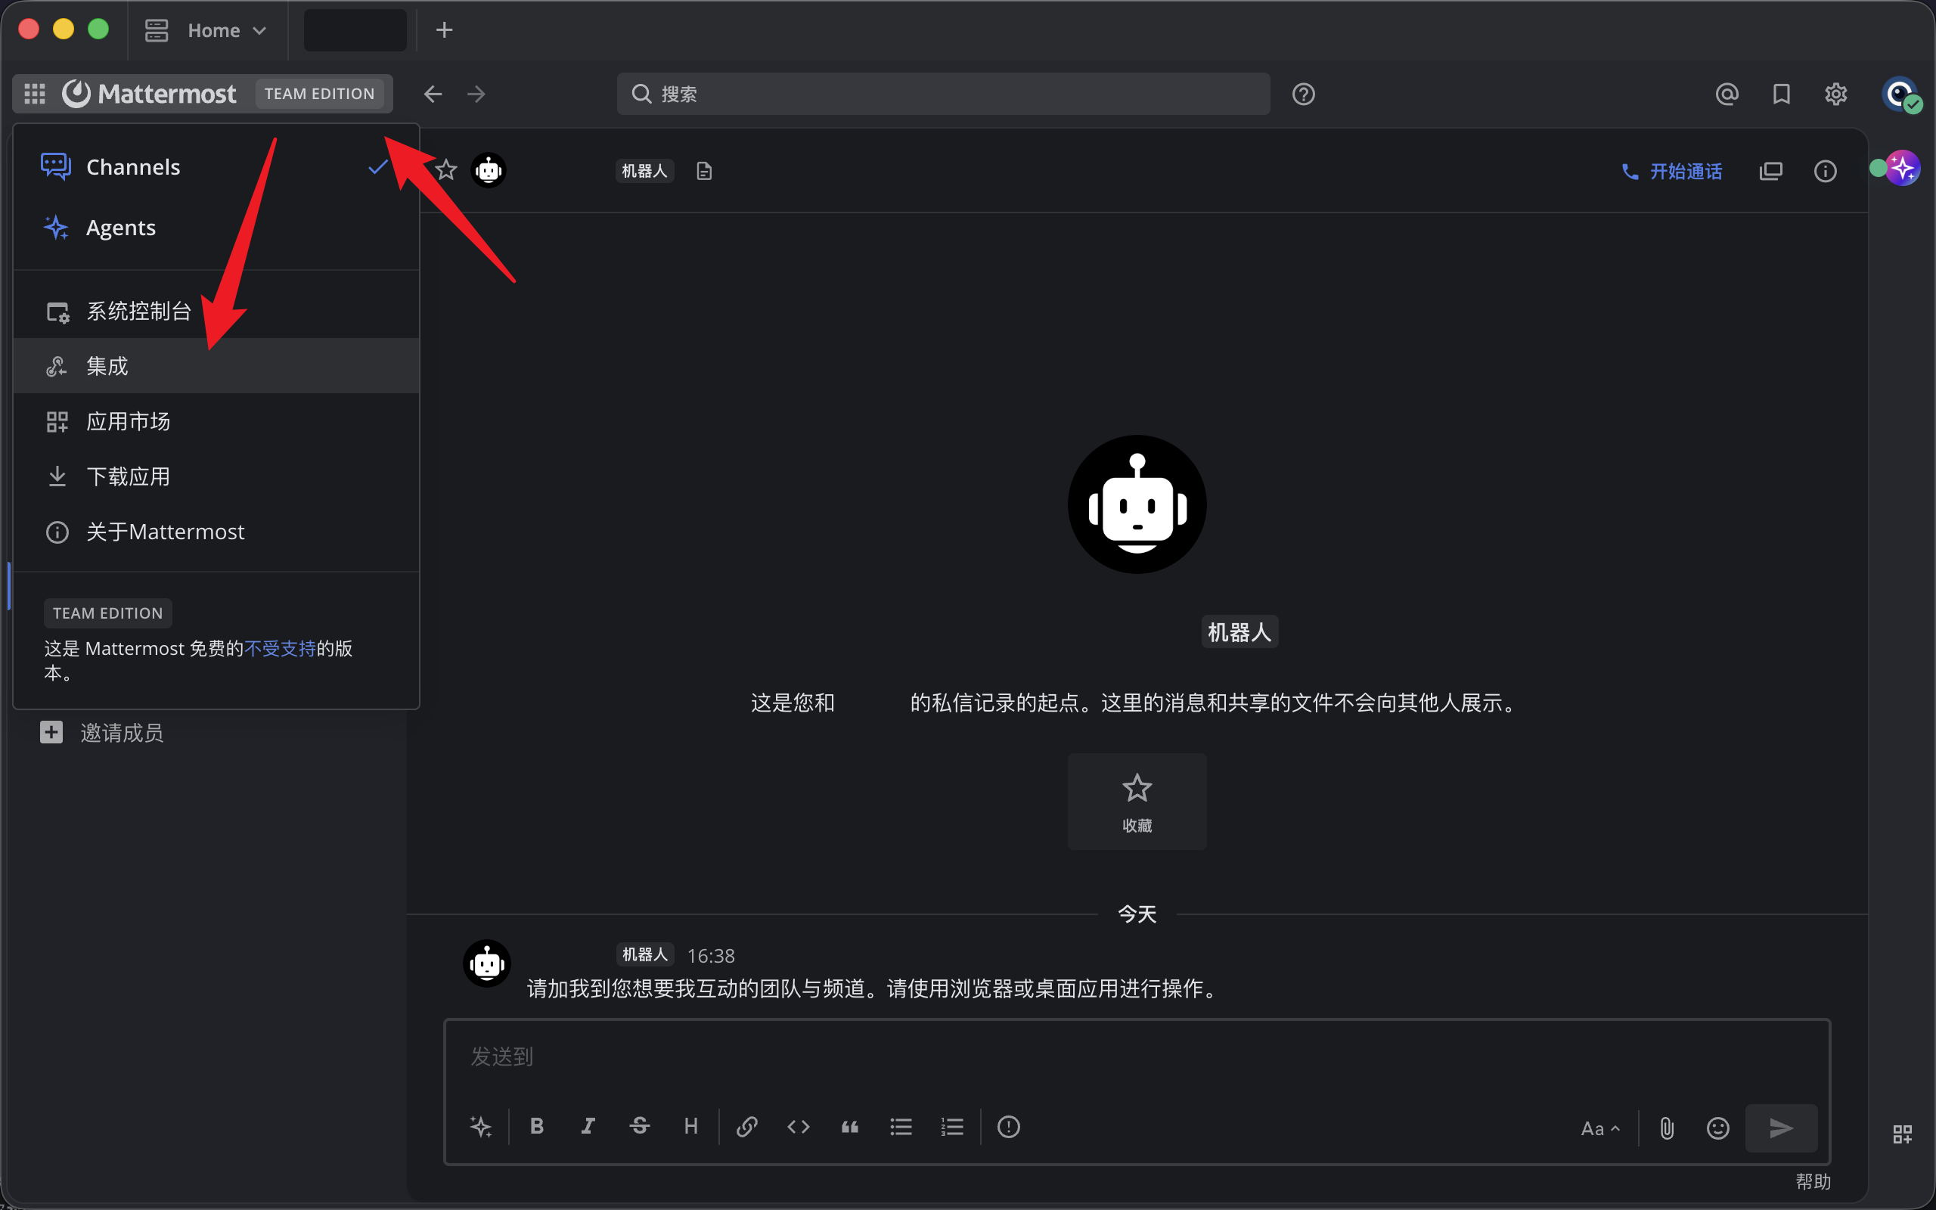Select 下载应用 download apps
The height and width of the screenshot is (1210, 1936).
[x=216, y=476]
